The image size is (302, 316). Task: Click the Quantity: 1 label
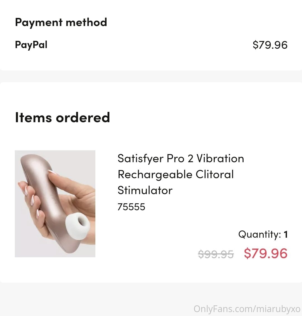(263, 234)
